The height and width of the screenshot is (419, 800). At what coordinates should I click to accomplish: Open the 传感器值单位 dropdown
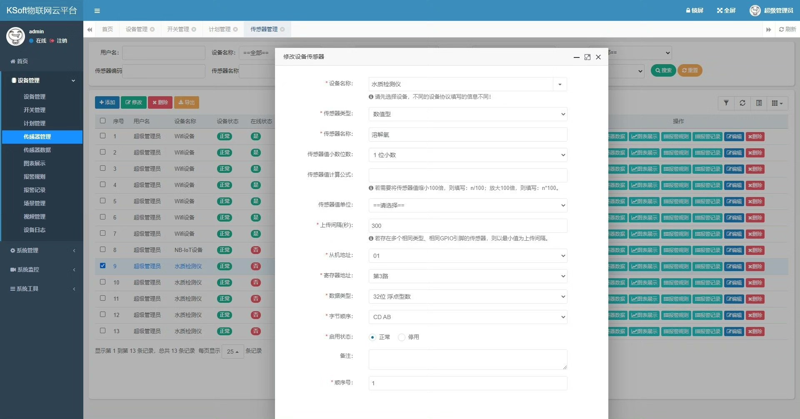tap(467, 205)
